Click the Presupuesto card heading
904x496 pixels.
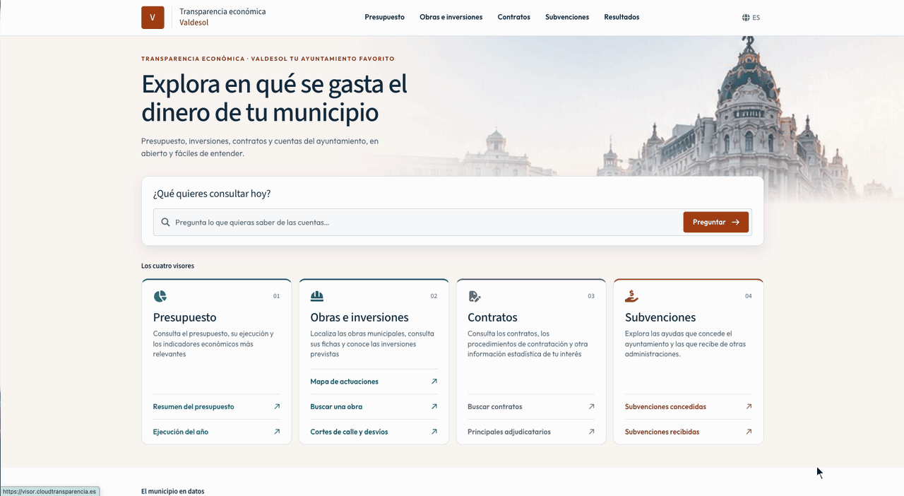[x=185, y=318]
